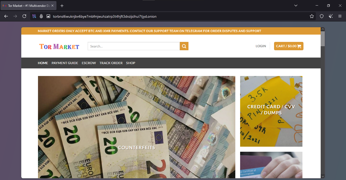Open the shield security level icon
This screenshot has height=180, width=346.
[x=322, y=16]
